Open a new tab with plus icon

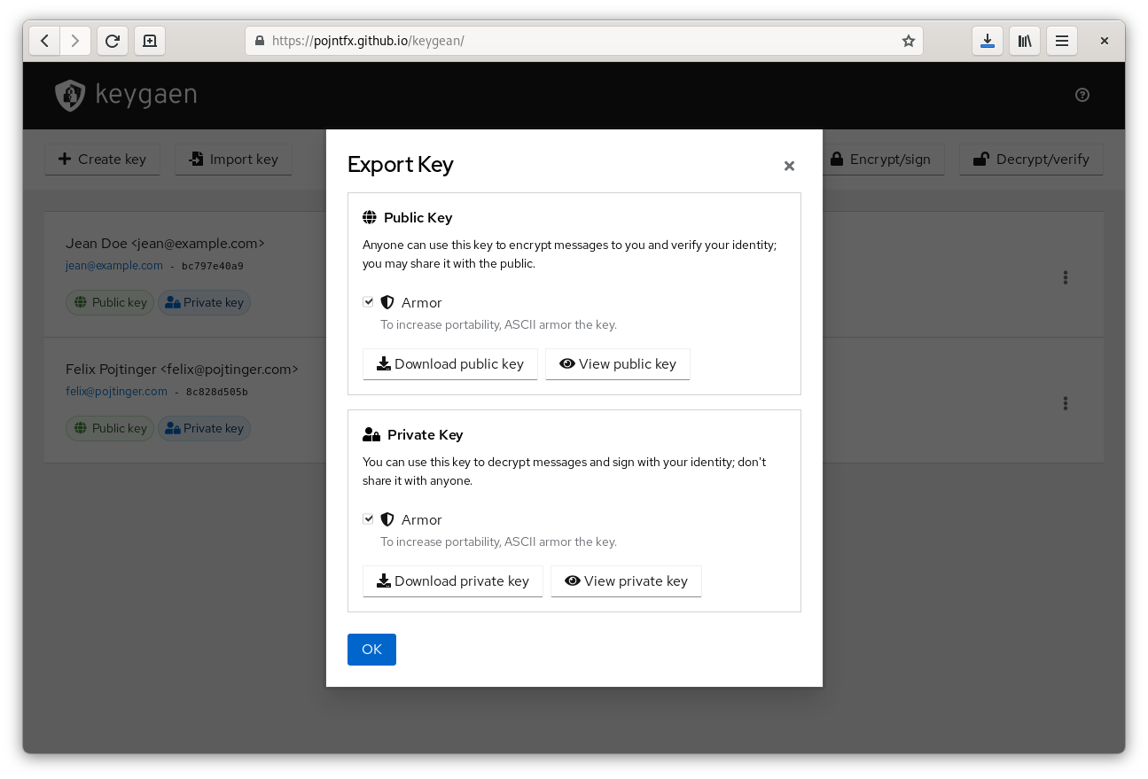tap(150, 41)
